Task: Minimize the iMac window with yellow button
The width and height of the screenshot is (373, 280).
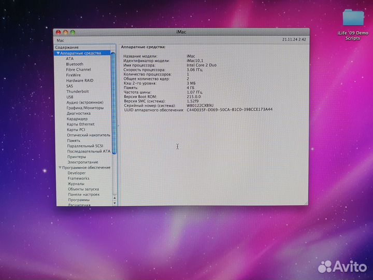Action: (66, 32)
